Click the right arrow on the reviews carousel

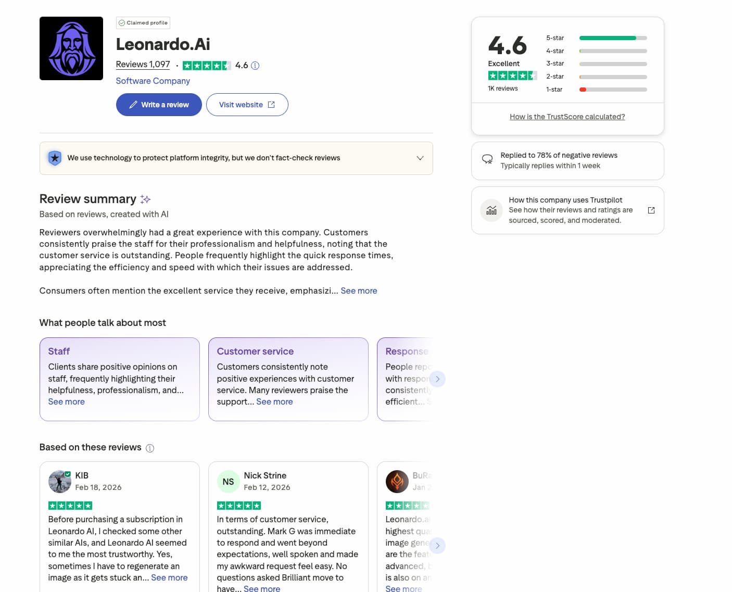click(438, 546)
